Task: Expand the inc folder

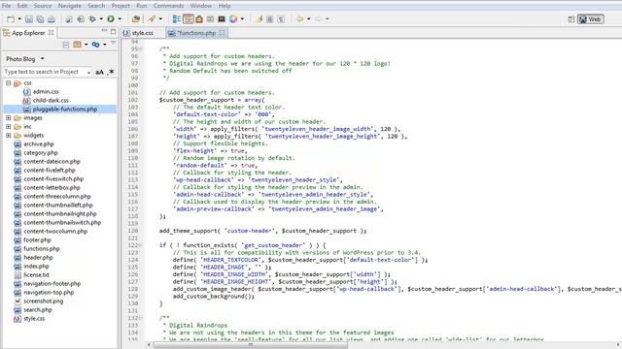Action: 9,127
